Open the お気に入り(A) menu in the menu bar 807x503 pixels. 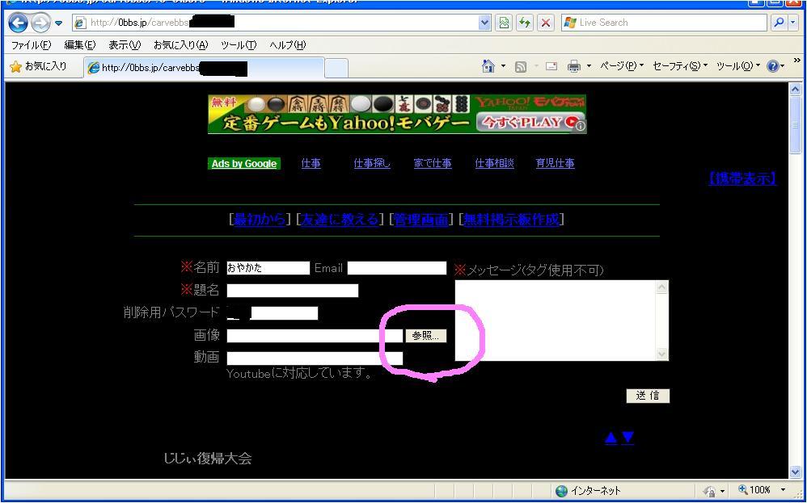tap(180, 45)
